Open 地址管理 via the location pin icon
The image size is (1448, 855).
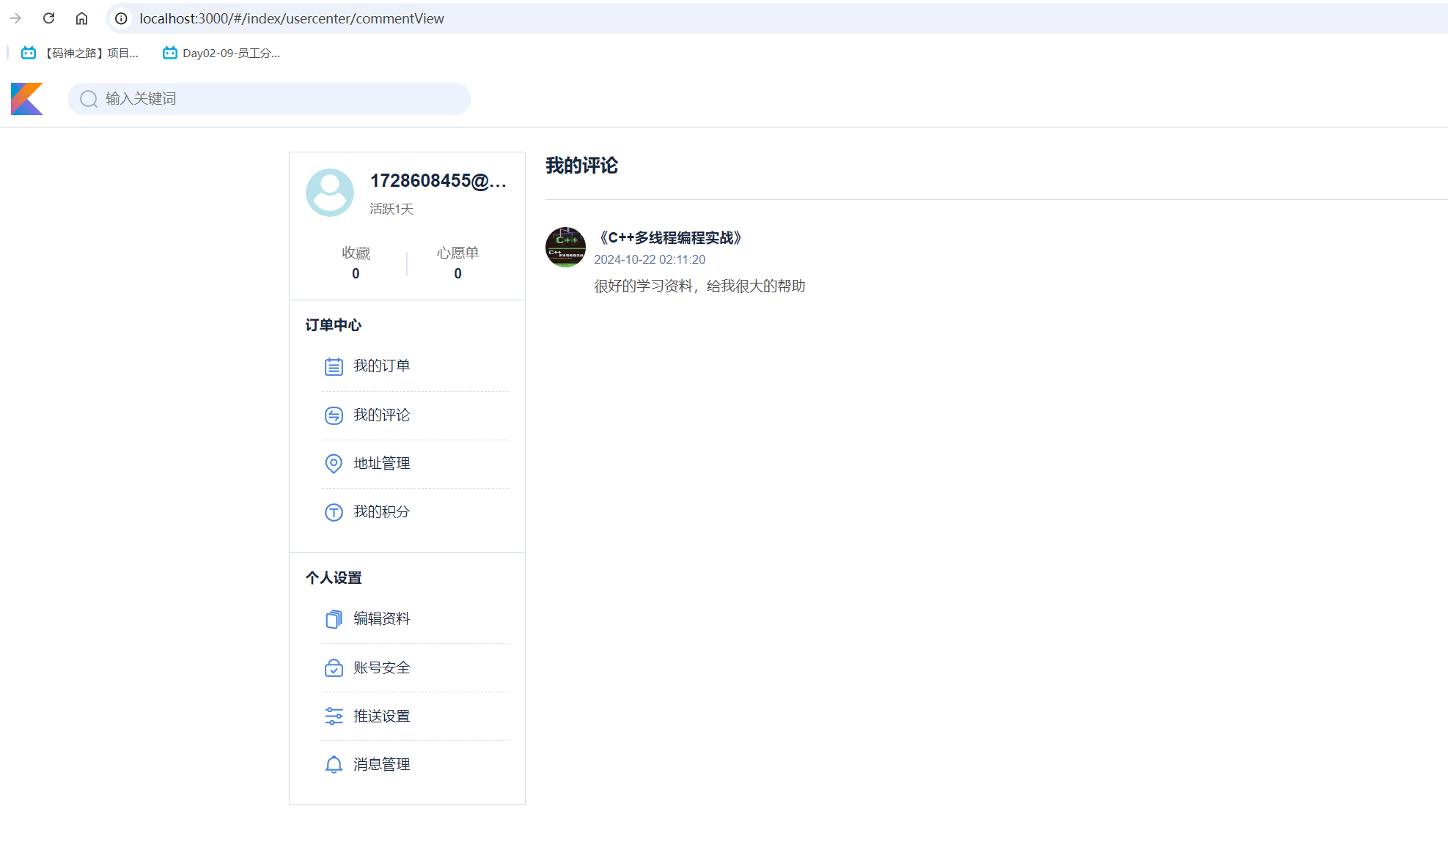coord(334,463)
